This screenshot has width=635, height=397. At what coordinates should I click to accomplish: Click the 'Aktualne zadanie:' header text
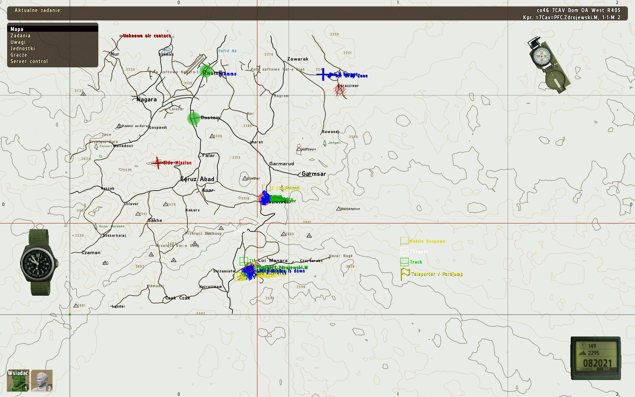(38, 10)
